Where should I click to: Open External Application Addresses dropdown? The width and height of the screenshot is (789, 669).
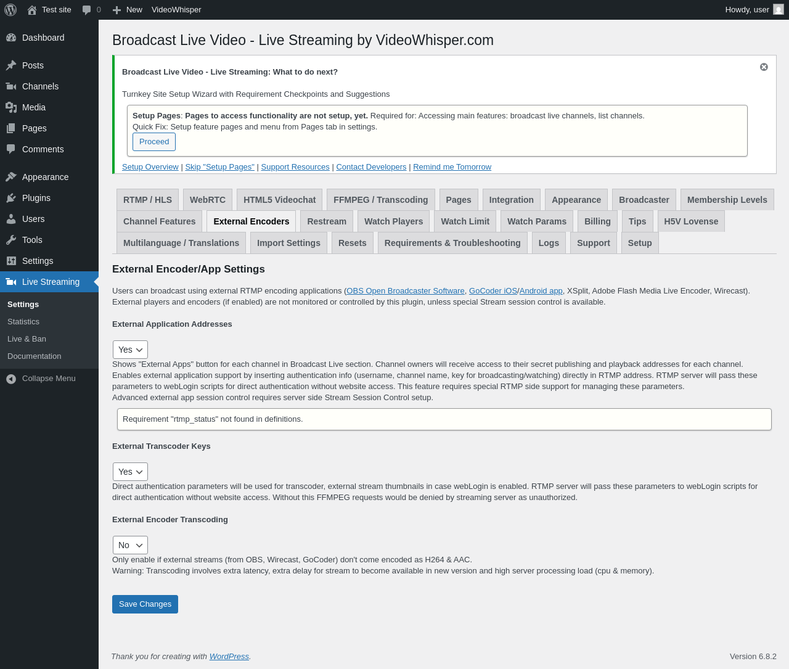click(130, 350)
